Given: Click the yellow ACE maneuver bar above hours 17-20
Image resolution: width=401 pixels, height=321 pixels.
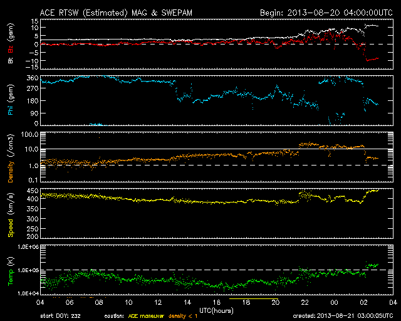Looking at the screenshot, I should [x=253, y=298].
